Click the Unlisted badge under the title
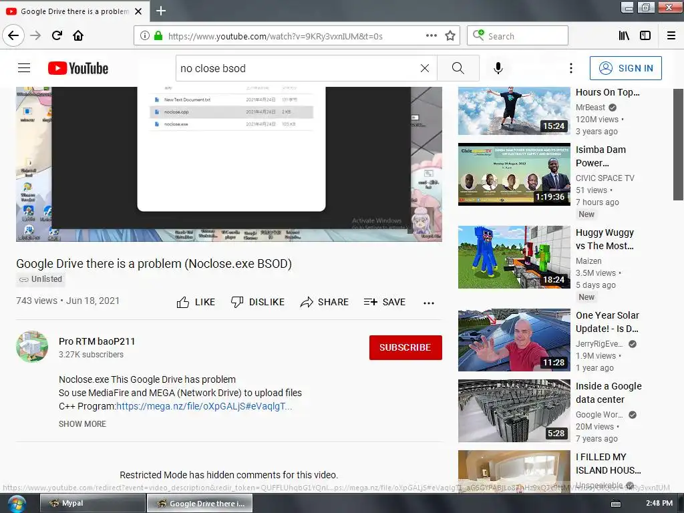The image size is (684, 513). [41, 279]
